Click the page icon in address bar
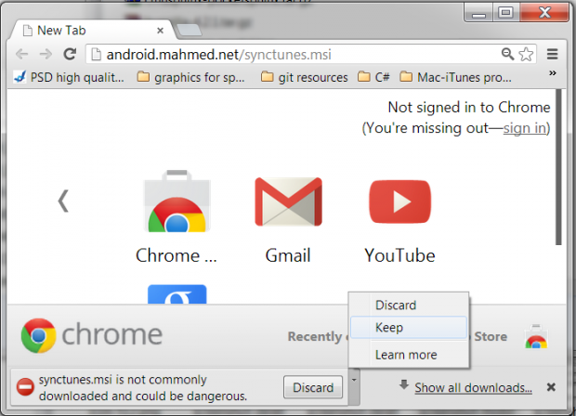This screenshot has height=416, width=576. click(96, 55)
